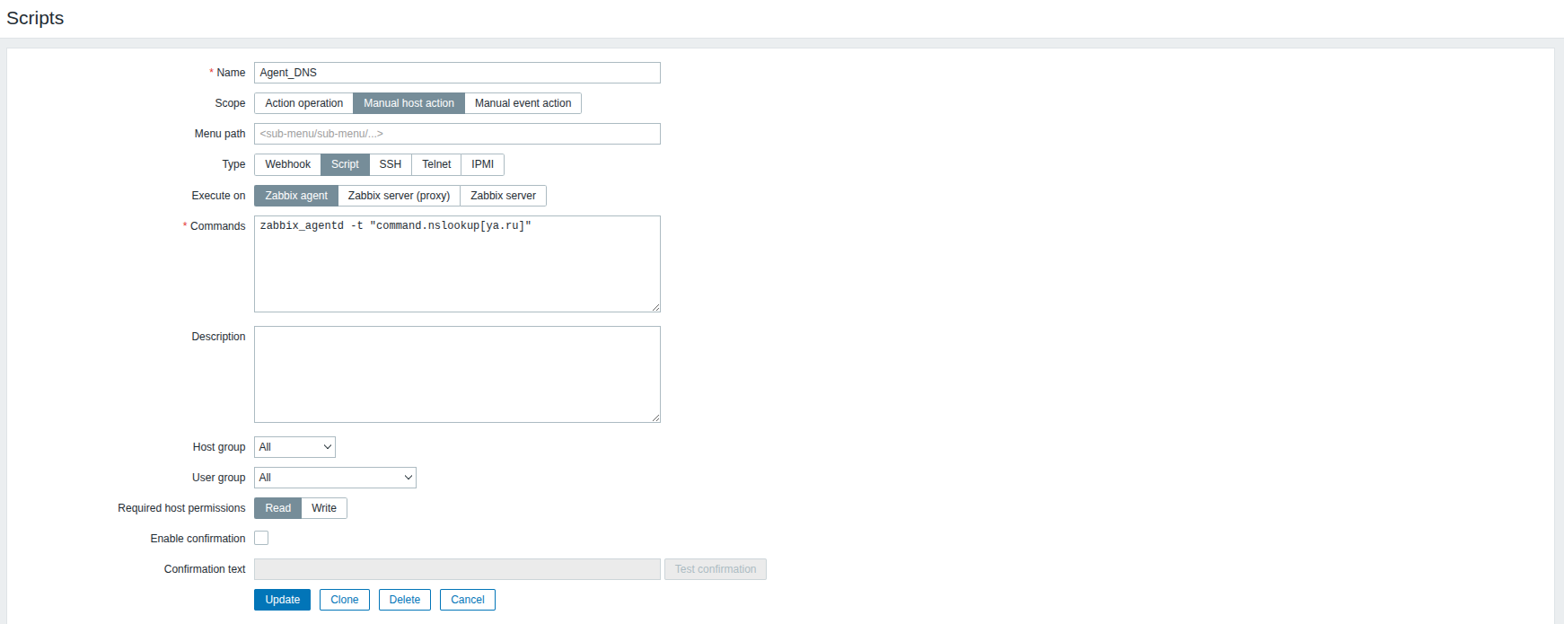Screen dimensions: 1564x624
Task: Open the User group dropdown
Action: coord(335,478)
